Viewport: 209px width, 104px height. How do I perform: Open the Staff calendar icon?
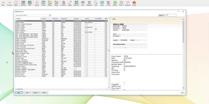[30, 3]
